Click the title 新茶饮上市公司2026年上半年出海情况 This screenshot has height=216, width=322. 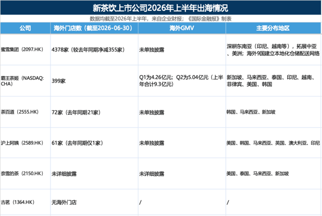tap(160, 8)
